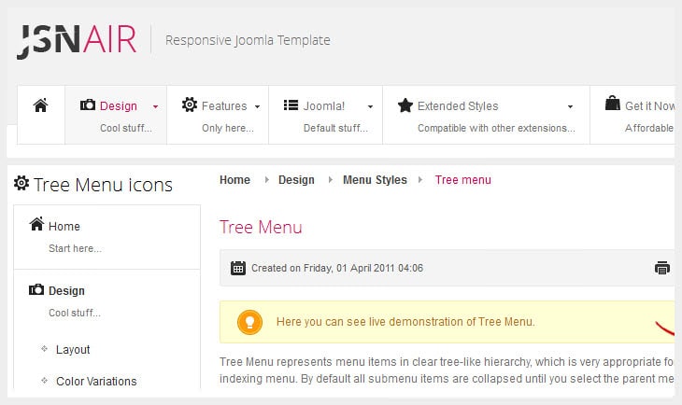Click the home icon in top navigation
Image resolution: width=682 pixels, height=405 pixels.
40,105
